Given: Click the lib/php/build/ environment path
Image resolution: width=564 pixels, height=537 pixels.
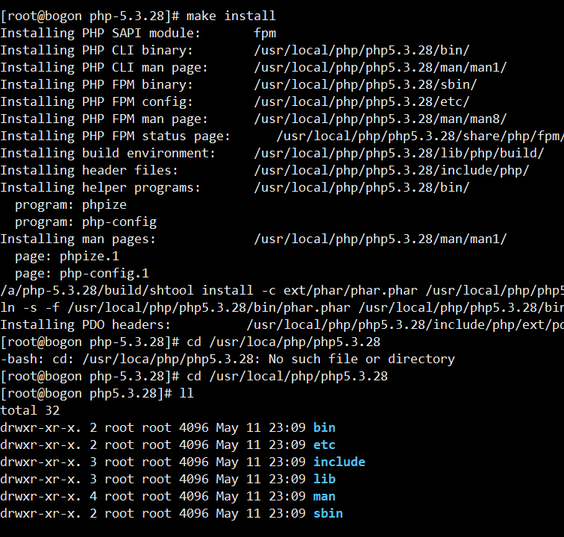Looking at the screenshot, I should [x=398, y=153].
